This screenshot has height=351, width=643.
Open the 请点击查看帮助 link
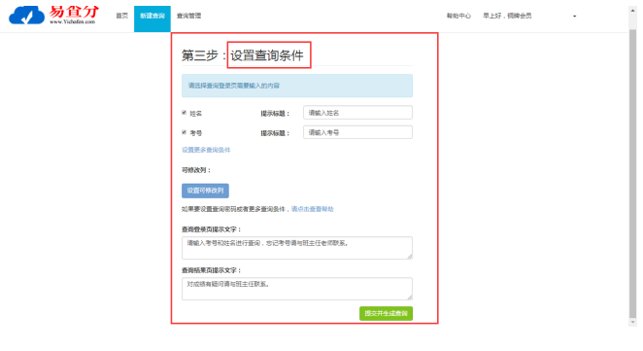tap(313, 209)
